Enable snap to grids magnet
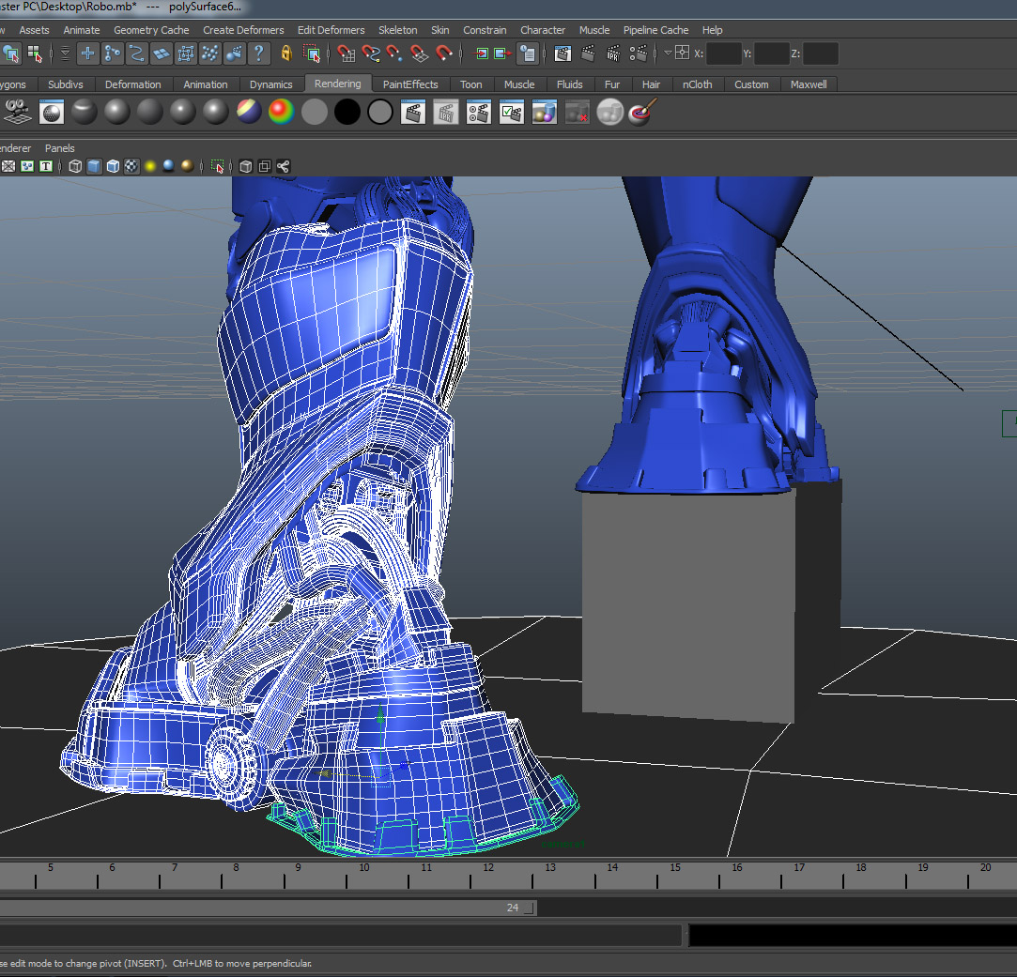Screen dimensions: 1017x977 pyautogui.click(x=346, y=53)
